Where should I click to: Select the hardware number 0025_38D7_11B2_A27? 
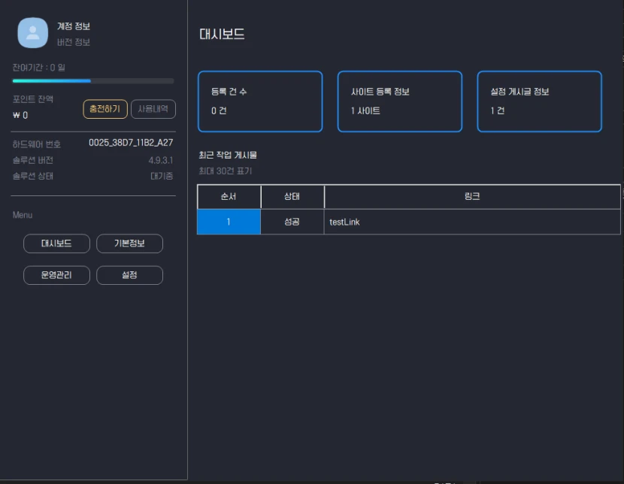click(131, 143)
